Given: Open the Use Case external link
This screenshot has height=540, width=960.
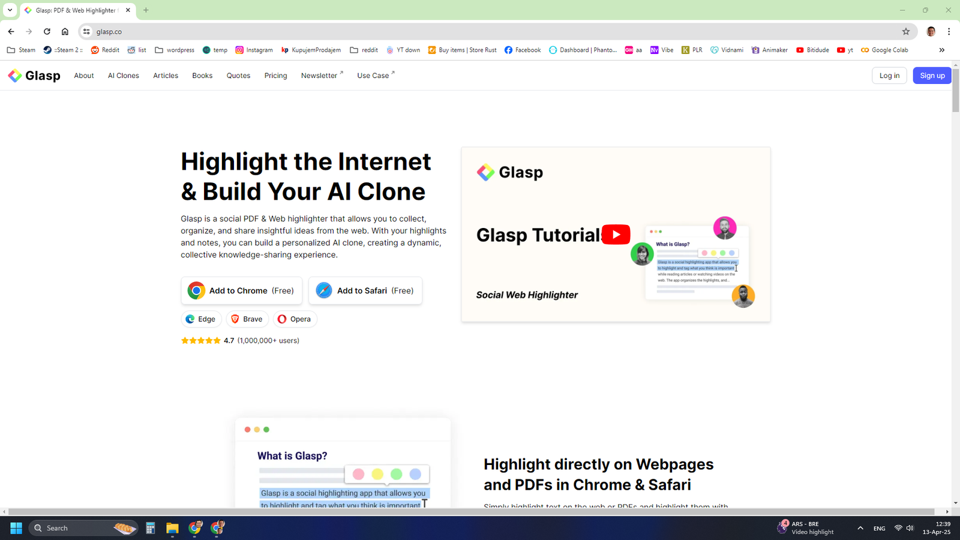Looking at the screenshot, I should pos(376,76).
